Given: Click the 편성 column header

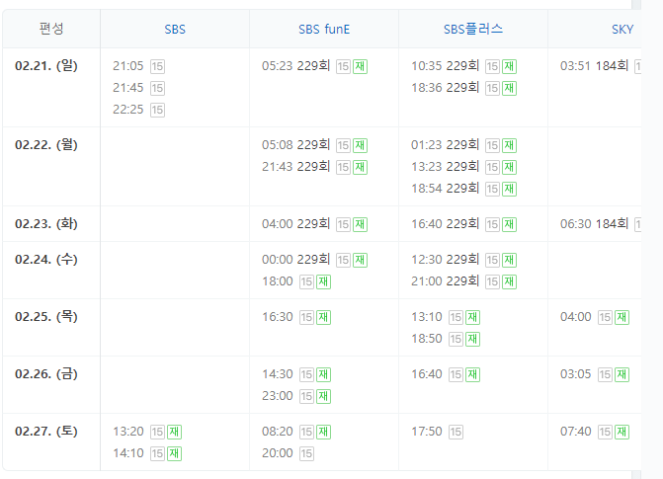Looking at the screenshot, I should (x=51, y=29).
